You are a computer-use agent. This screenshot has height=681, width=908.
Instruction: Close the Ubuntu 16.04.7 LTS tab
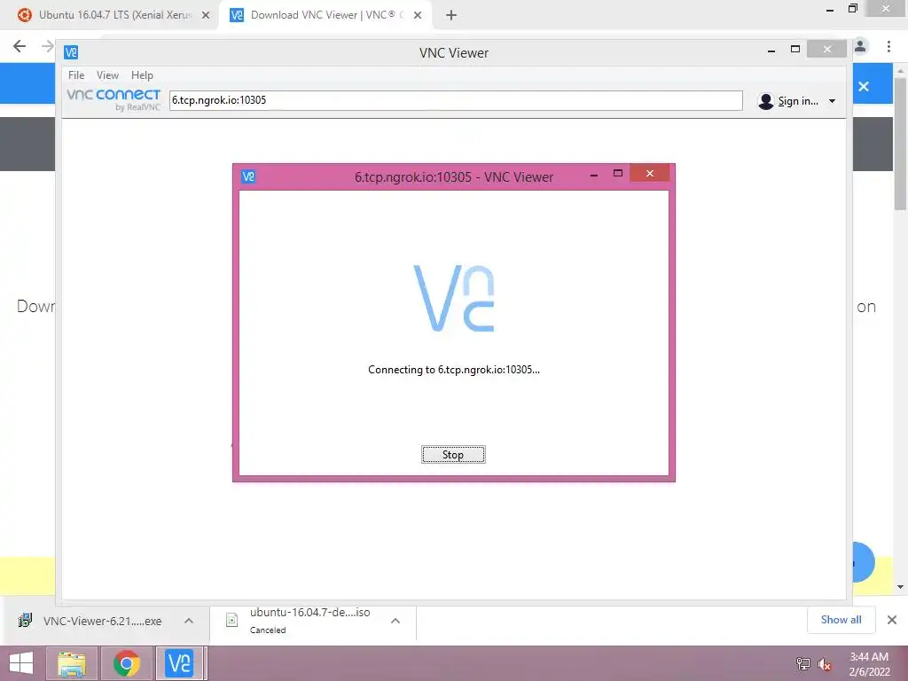tap(206, 15)
